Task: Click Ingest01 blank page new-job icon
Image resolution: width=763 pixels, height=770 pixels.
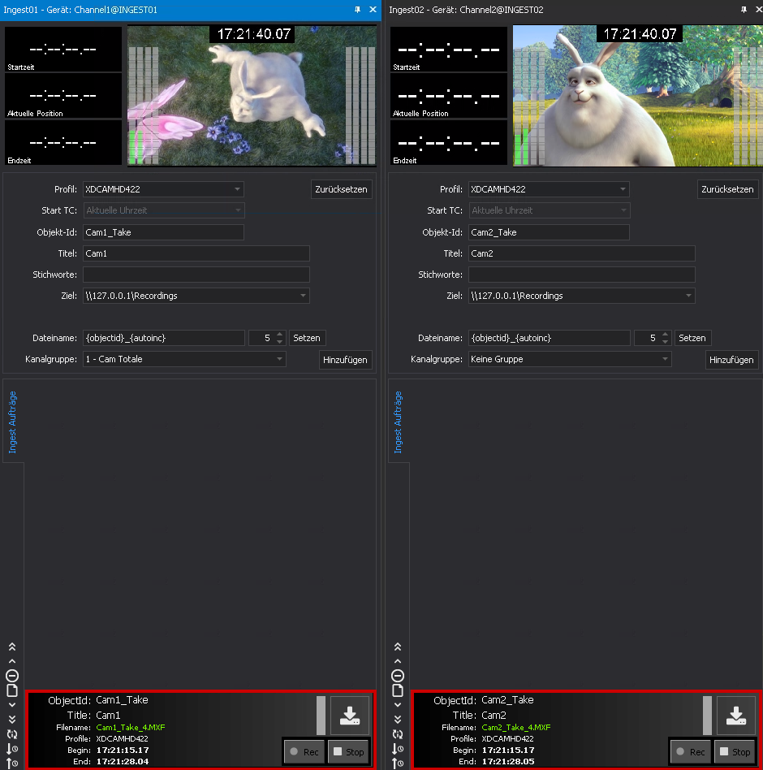Action: (12, 690)
